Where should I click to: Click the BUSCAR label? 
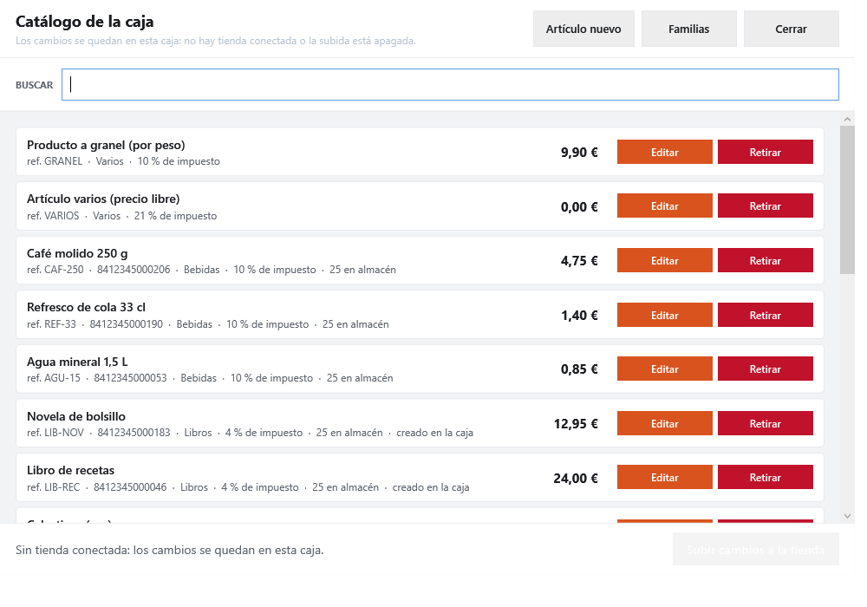coord(35,85)
